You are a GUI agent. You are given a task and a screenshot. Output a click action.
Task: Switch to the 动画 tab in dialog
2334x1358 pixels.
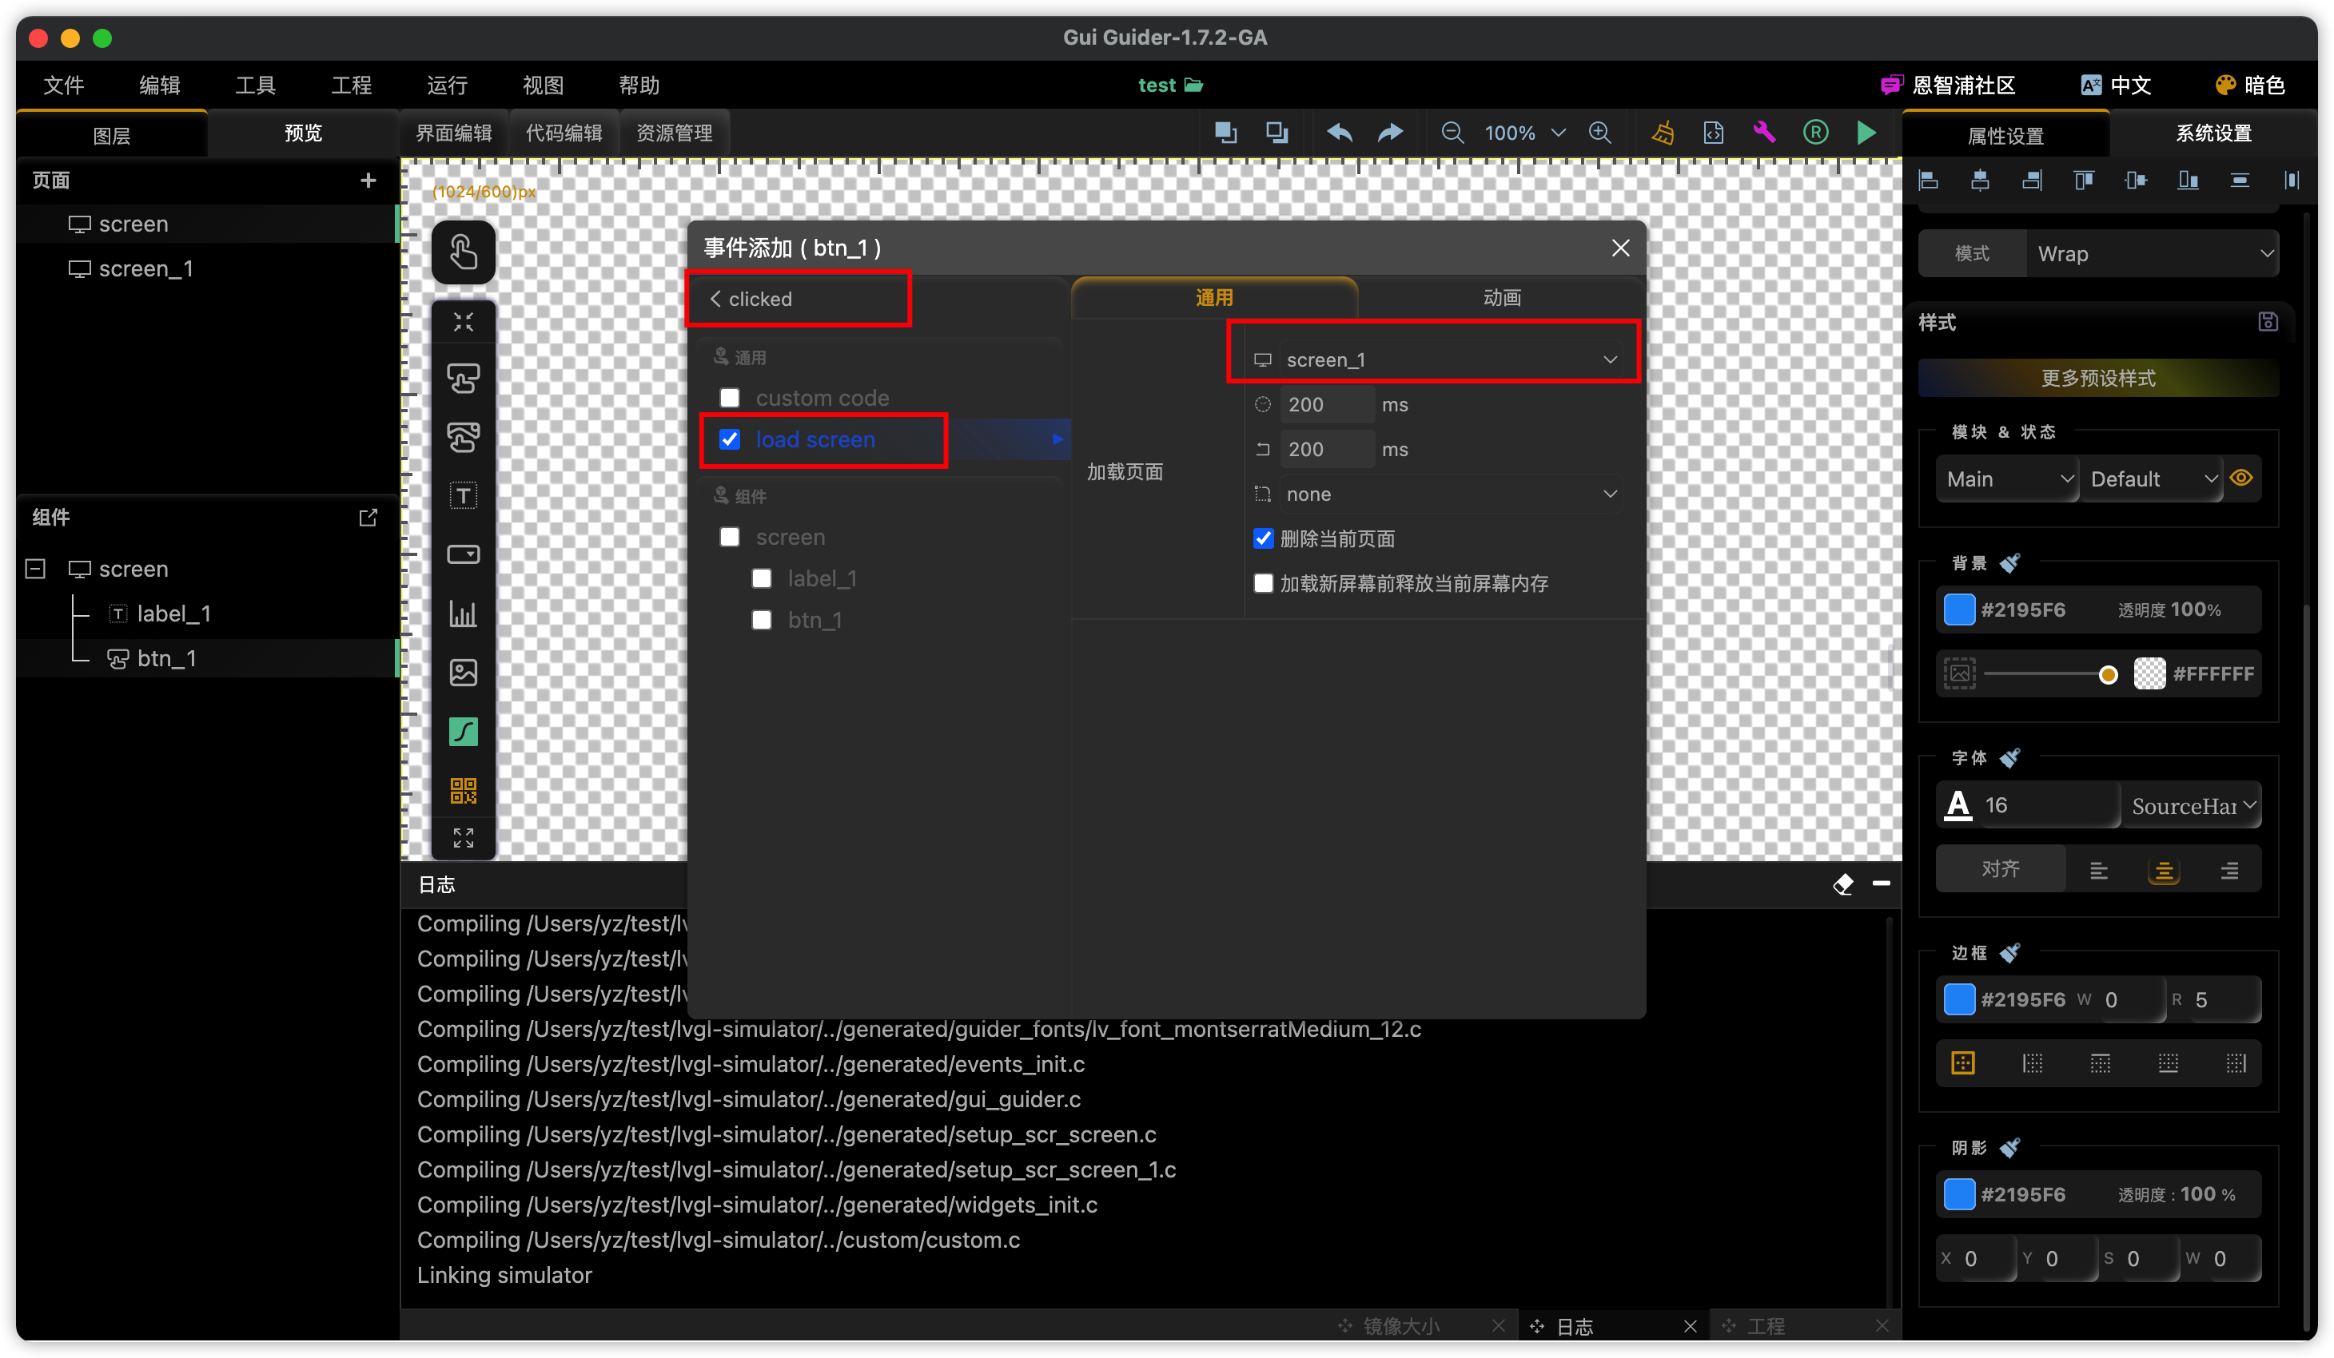click(1500, 297)
